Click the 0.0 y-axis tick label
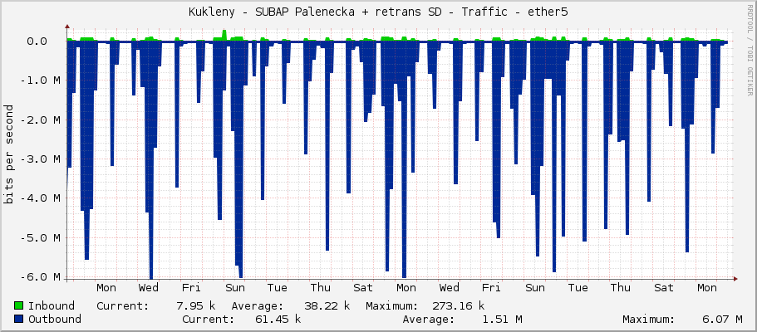Viewport: 757px width, 332px height. tap(37, 41)
